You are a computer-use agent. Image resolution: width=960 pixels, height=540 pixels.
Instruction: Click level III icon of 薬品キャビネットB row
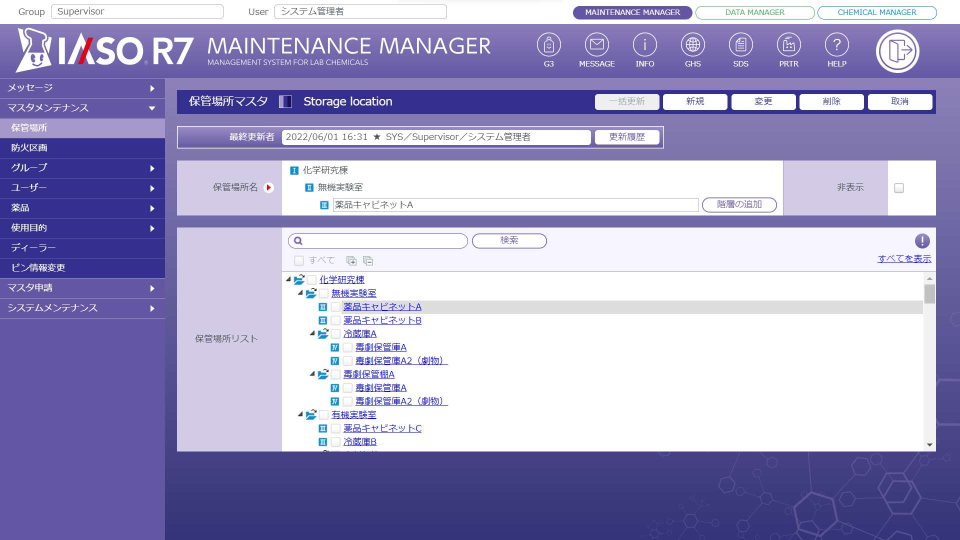click(x=323, y=320)
